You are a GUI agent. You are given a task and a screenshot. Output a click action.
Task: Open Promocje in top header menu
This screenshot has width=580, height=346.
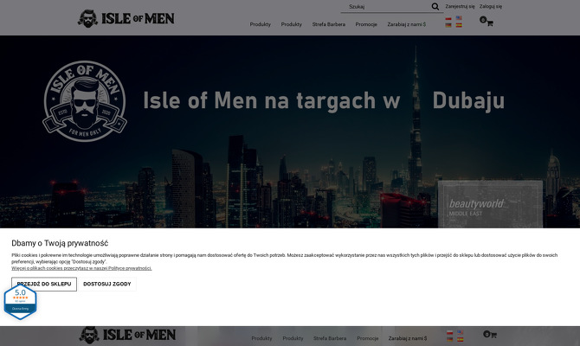click(x=366, y=24)
